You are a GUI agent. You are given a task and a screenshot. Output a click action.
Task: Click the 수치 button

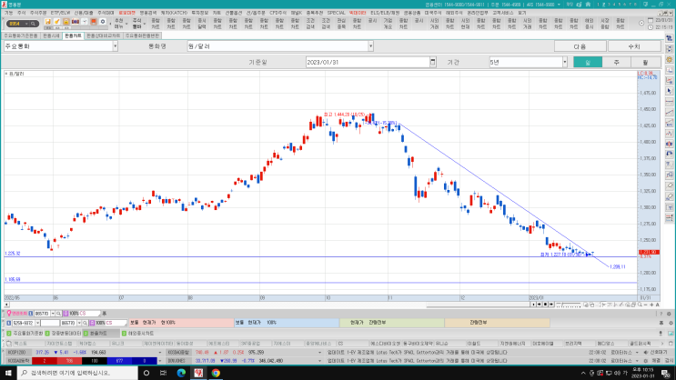634,46
